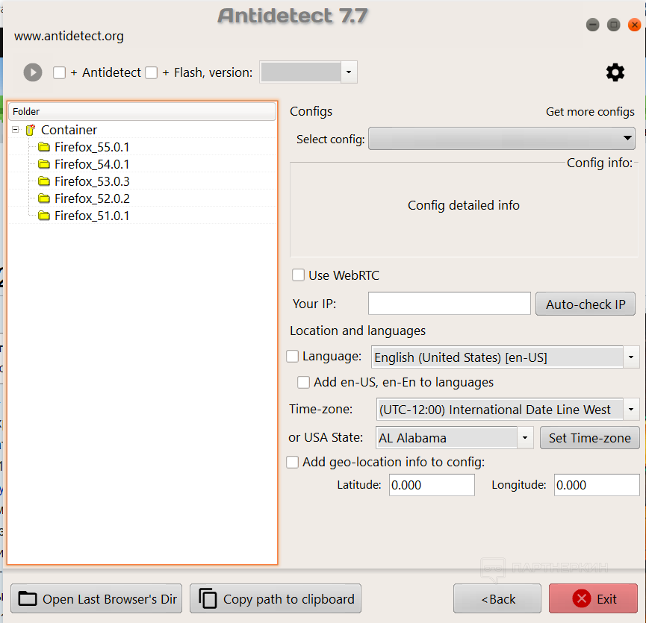
Task: Select Firefox_52.0.2 in the tree
Action: pyautogui.click(x=92, y=198)
